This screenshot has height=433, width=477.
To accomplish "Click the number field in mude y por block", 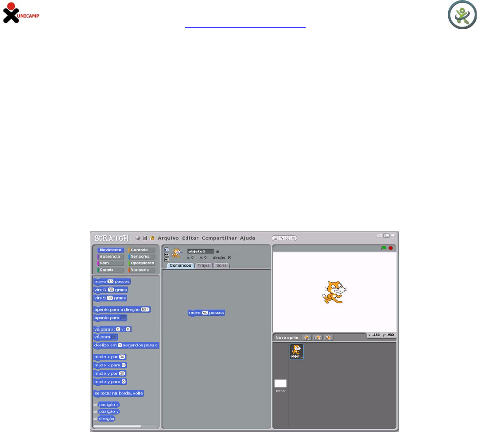I will 122,373.
